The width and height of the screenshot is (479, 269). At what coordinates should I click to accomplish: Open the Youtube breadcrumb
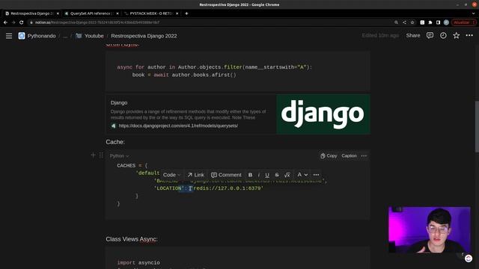pyautogui.click(x=94, y=36)
